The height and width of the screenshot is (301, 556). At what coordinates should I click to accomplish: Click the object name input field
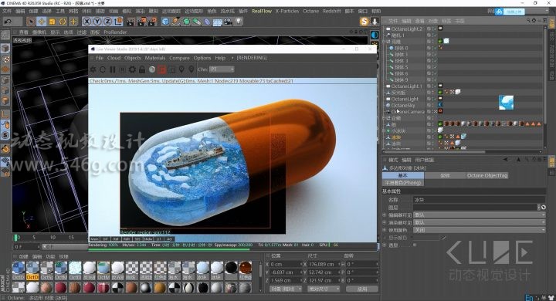(x=479, y=200)
